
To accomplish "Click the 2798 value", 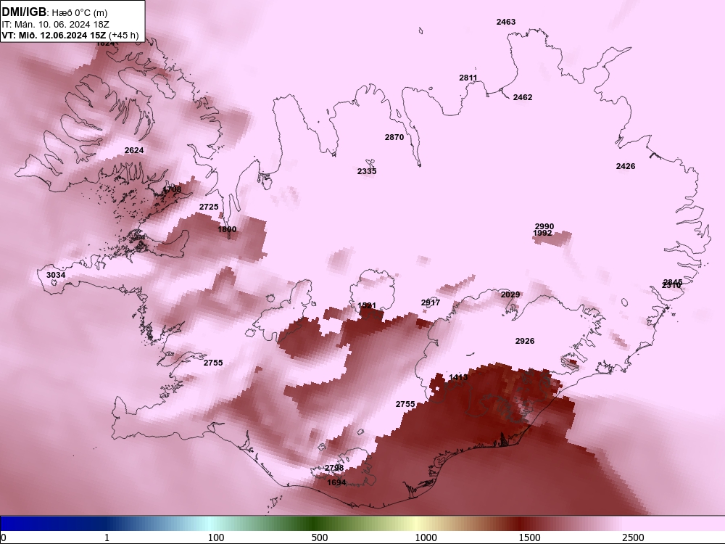I will click(x=334, y=468).
